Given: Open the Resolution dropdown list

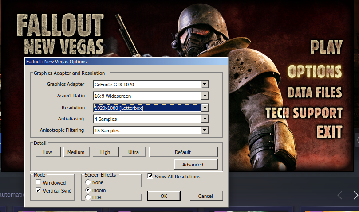Looking at the screenshot, I should 205,108.
